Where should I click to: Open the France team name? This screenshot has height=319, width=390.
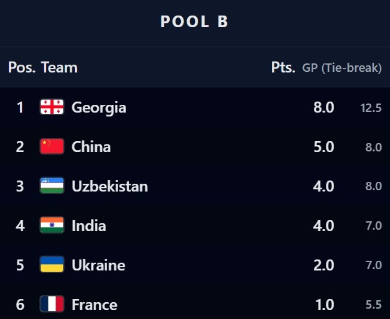pyautogui.click(x=94, y=304)
